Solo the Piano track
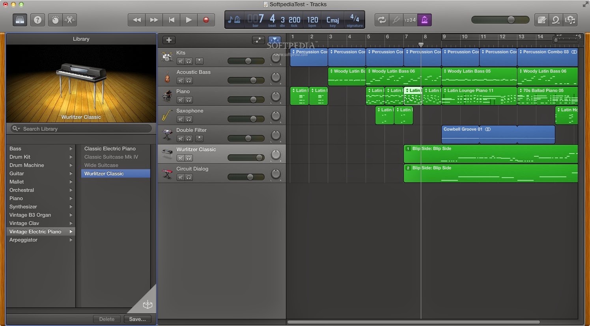Screen dimensions: 590x326 click(189, 100)
